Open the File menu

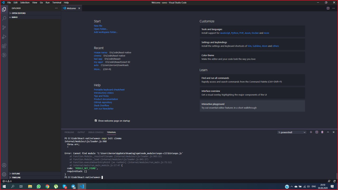point(9,2)
